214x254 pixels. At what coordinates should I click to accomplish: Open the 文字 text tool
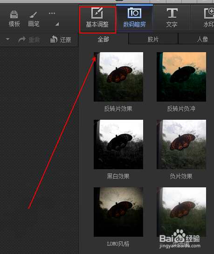[x=172, y=18]
